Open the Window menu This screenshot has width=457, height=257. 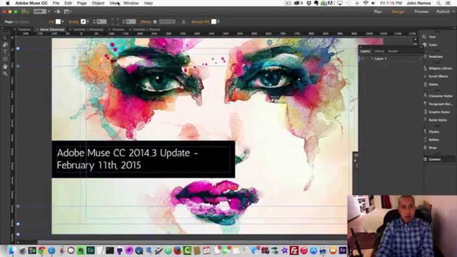coord(131,3)
